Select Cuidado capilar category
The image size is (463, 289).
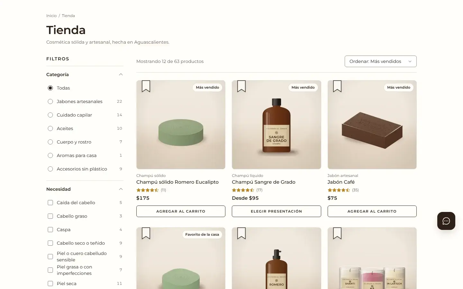pyautogui.click(x=50, y=115)
